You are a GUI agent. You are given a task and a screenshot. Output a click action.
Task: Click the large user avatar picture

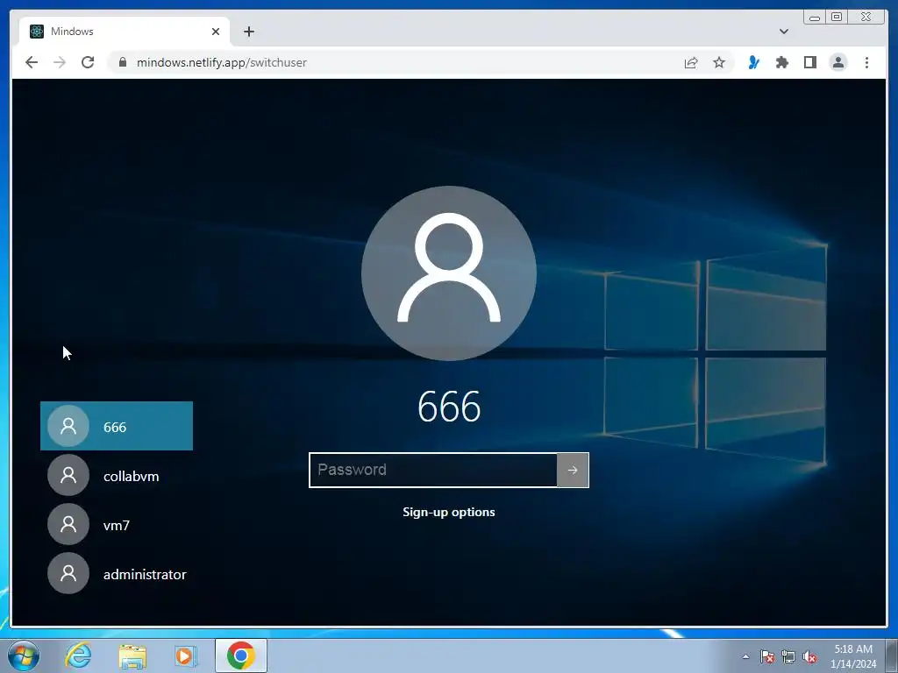[449, 273]
